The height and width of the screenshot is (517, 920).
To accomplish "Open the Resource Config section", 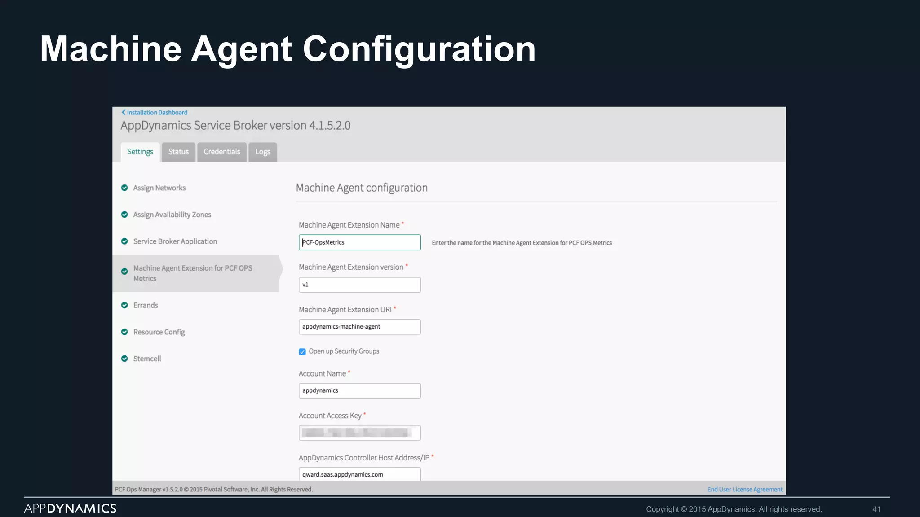I will (159, 332).
